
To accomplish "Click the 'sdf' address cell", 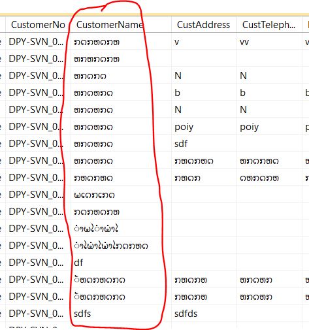I will click(x=204, y=144).
